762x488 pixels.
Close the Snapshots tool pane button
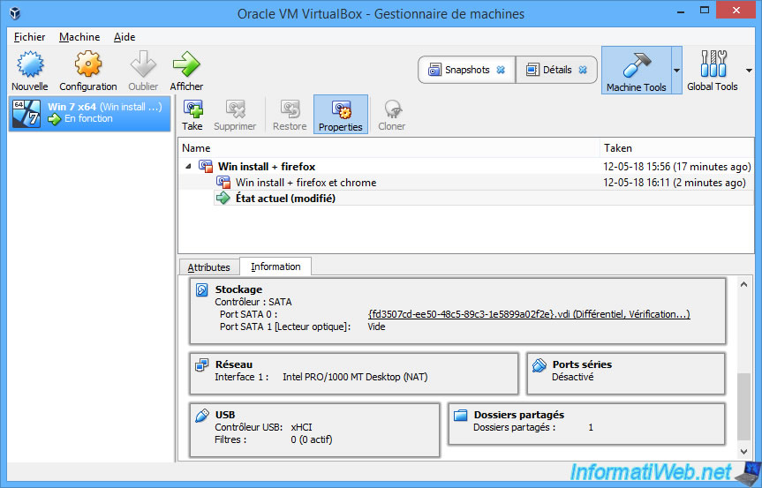501,70
